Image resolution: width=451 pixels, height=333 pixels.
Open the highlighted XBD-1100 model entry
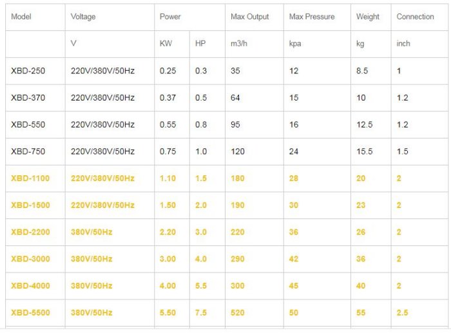tap(30, 178)
